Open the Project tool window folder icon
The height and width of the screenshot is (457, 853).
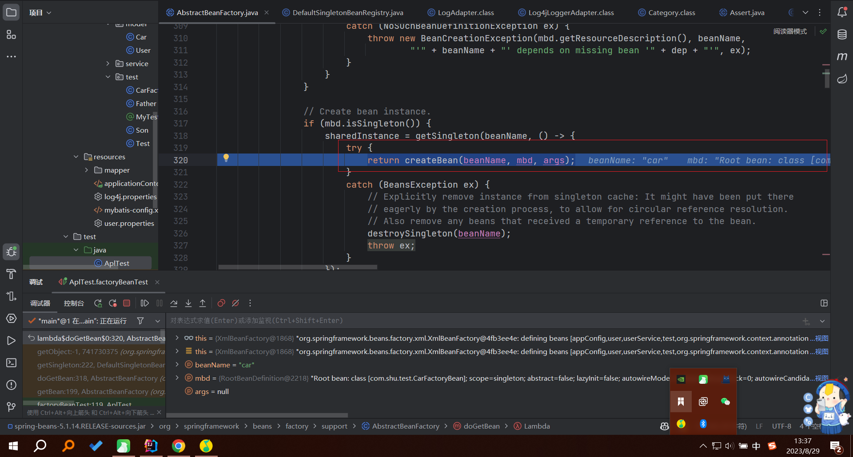tap(11, 12)
